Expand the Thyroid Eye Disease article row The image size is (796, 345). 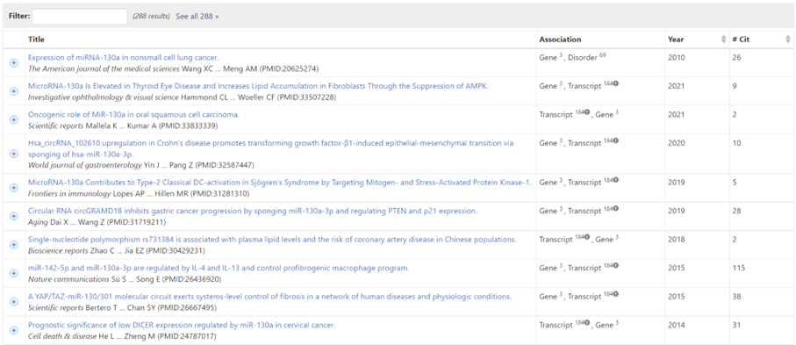pyautogui.click(x=14, y=91)
